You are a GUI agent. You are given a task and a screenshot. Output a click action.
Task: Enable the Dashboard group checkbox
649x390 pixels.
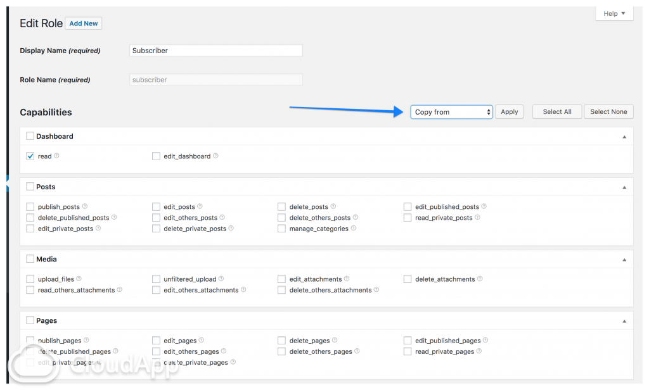pyautogui.click(x=30, y=135)
